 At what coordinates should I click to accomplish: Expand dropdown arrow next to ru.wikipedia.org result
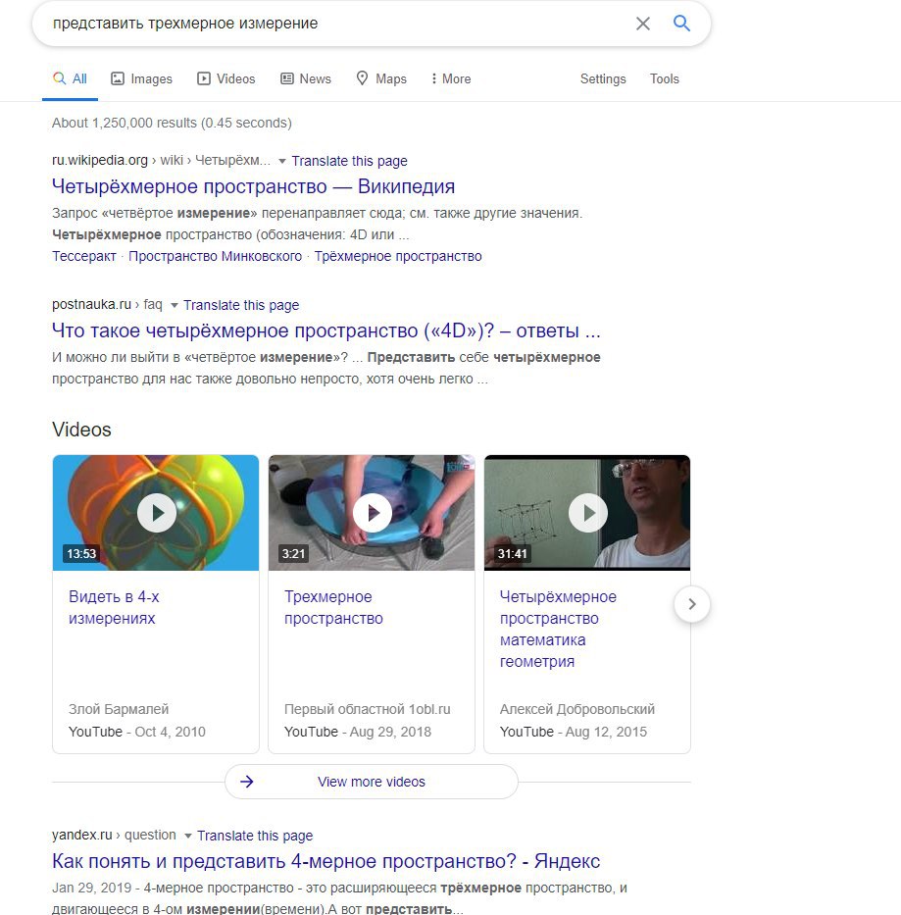coord(281,161)
